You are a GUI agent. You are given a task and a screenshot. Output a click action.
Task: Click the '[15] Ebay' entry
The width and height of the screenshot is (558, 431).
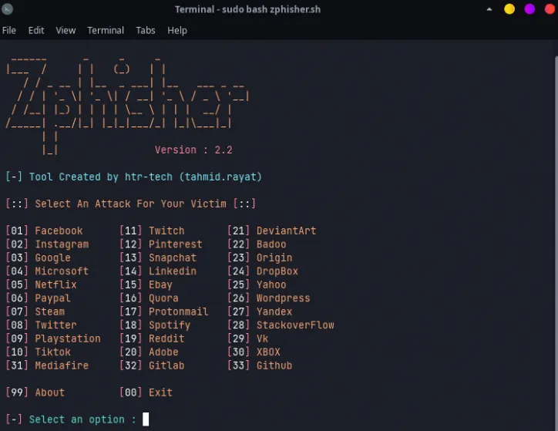146,285
